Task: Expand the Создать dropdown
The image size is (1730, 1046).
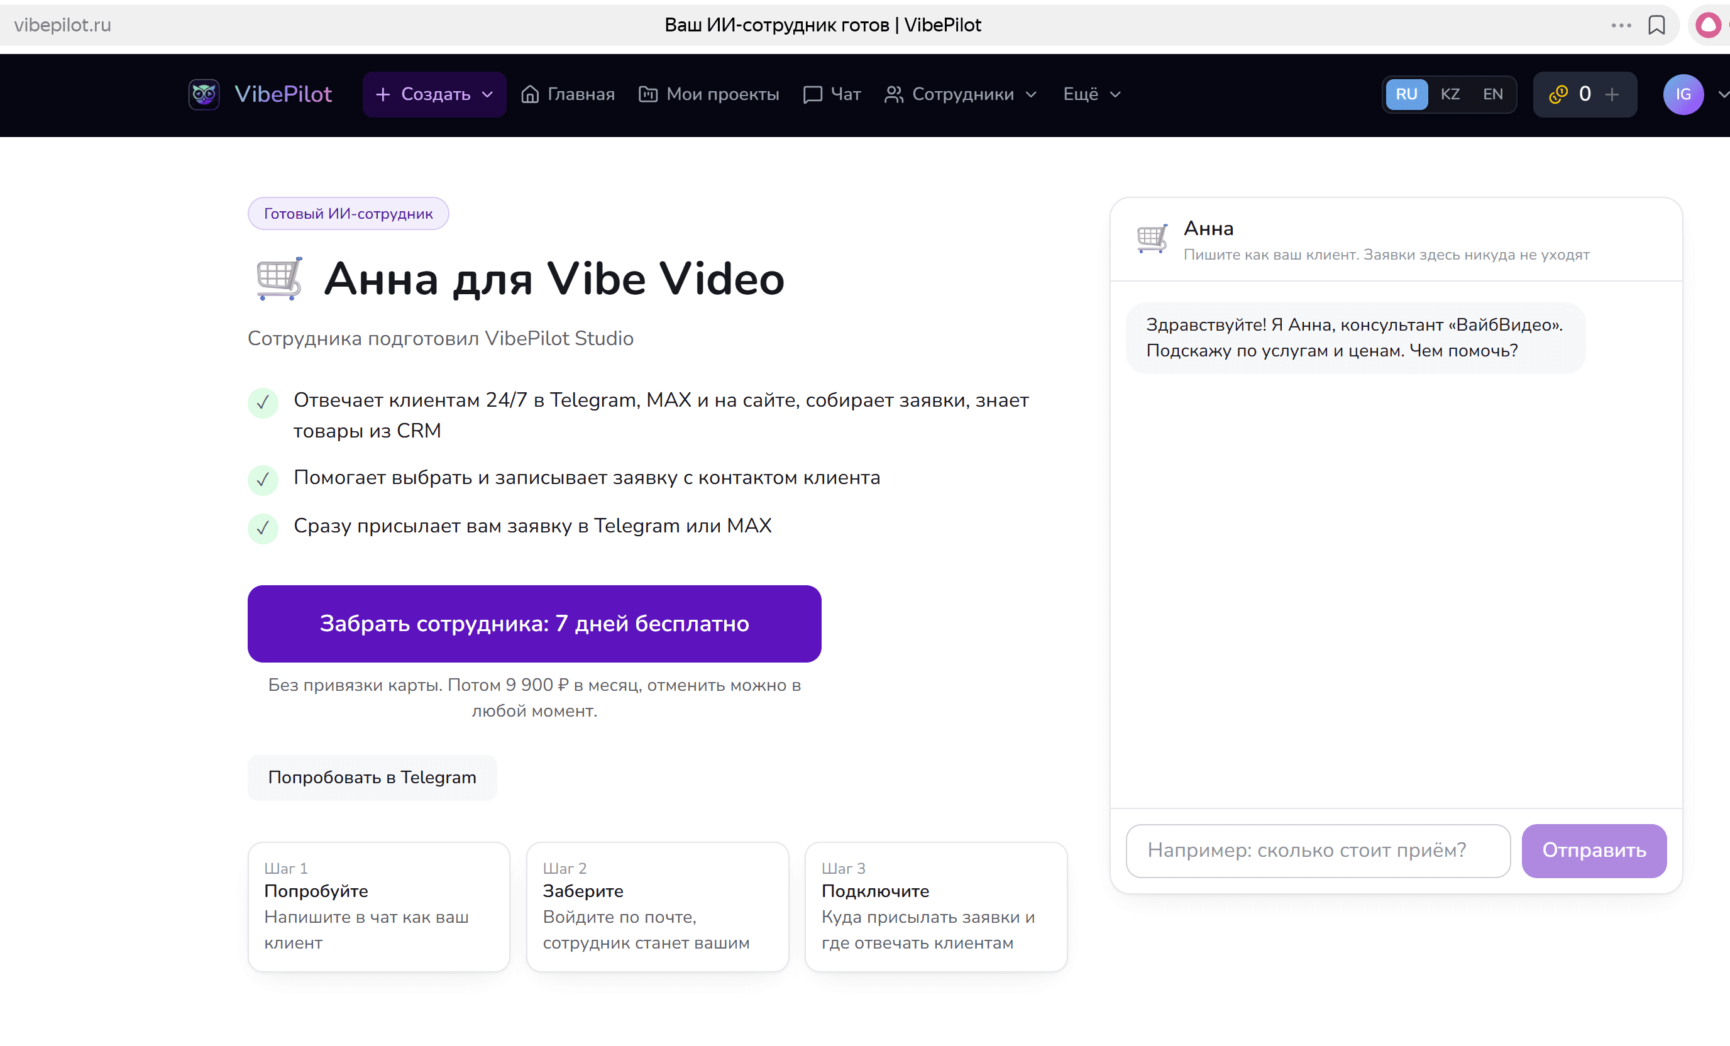Action: click(434, 94)
